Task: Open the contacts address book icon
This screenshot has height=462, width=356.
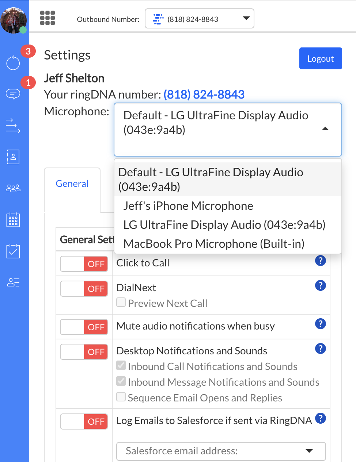Action: pyautogui.click(x=13, y=157)
